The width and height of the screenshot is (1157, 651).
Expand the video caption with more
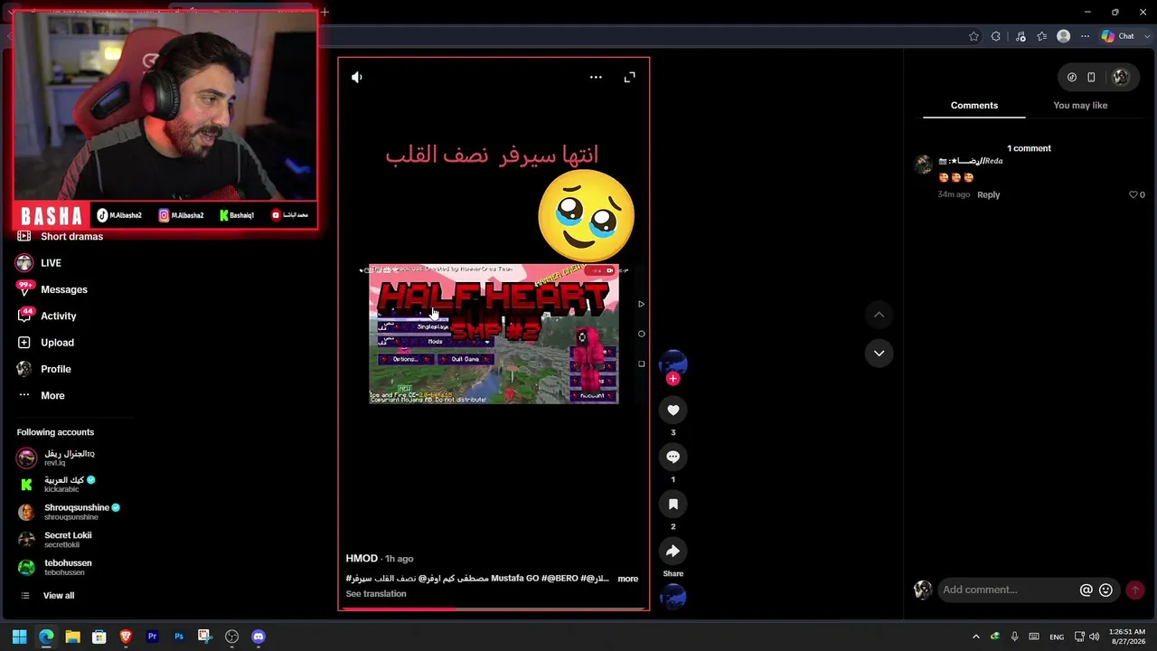click(x=628, y=579)
